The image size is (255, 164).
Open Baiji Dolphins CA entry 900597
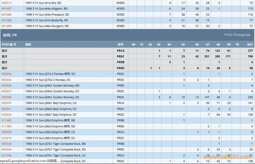[6, 103]
